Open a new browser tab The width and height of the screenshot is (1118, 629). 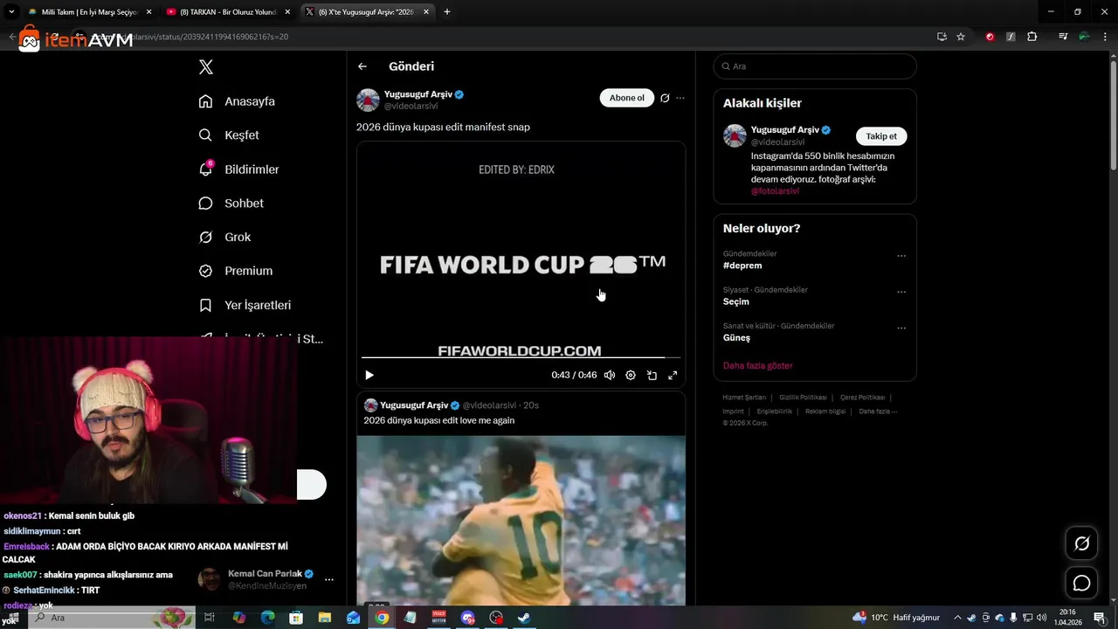[447, 12]
